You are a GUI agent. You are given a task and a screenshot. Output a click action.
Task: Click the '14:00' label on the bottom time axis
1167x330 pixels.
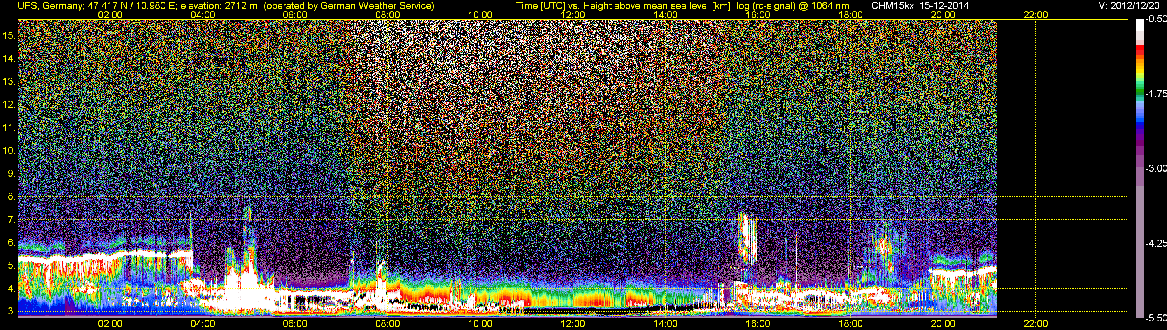click(x=666, y=324)
